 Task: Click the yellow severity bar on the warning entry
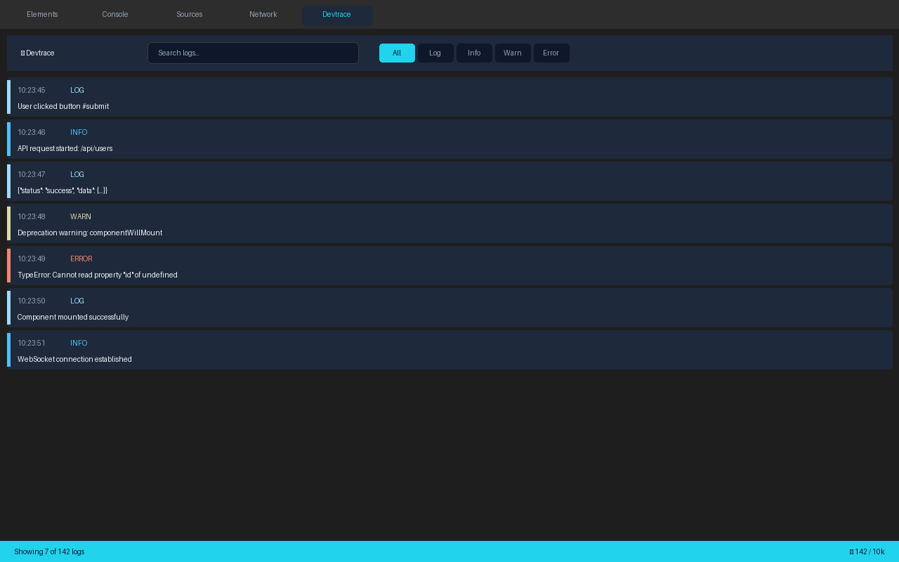click(x=9, y=223)
